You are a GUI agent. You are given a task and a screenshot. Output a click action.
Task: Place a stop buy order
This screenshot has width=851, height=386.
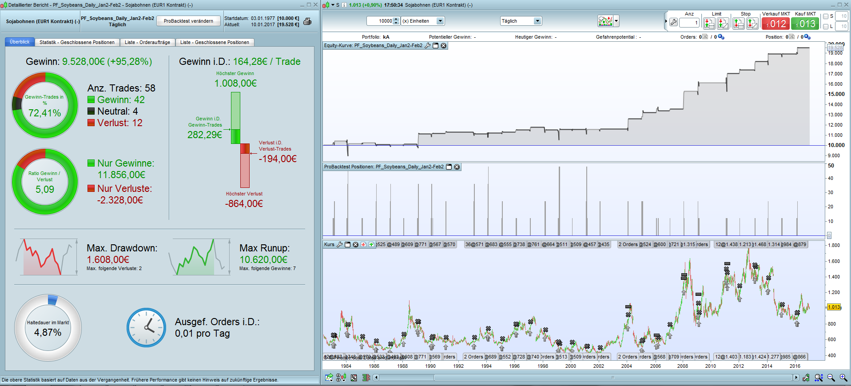tap(739, 23)
